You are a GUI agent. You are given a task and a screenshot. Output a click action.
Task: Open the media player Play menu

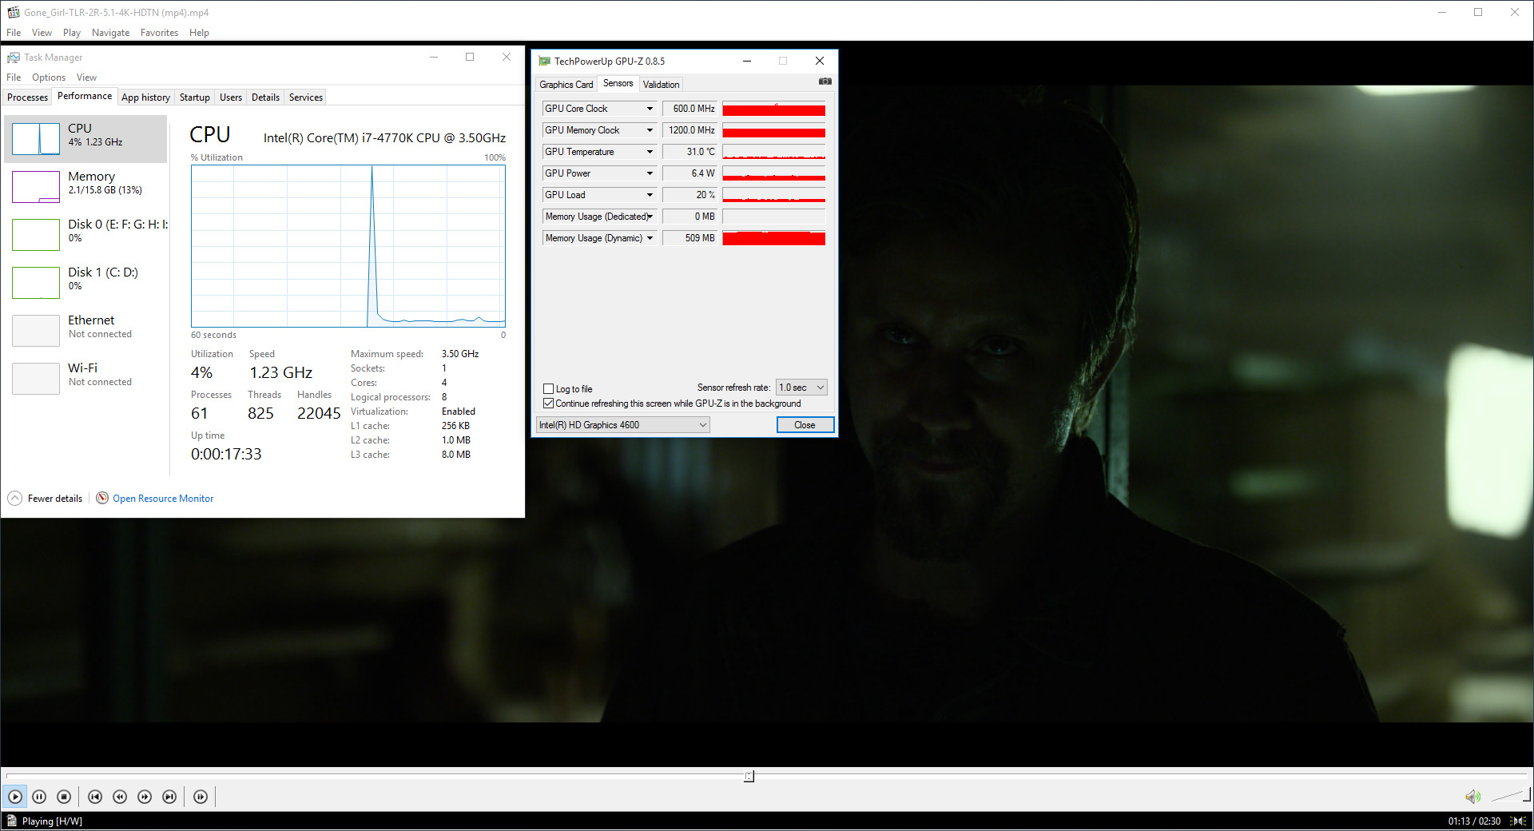pyautogui.click(x=72, y=33)
